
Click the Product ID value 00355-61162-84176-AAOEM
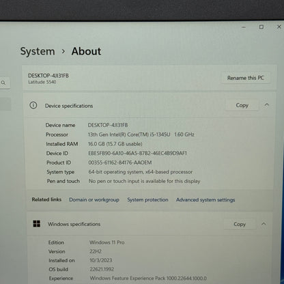pos(120,162)
